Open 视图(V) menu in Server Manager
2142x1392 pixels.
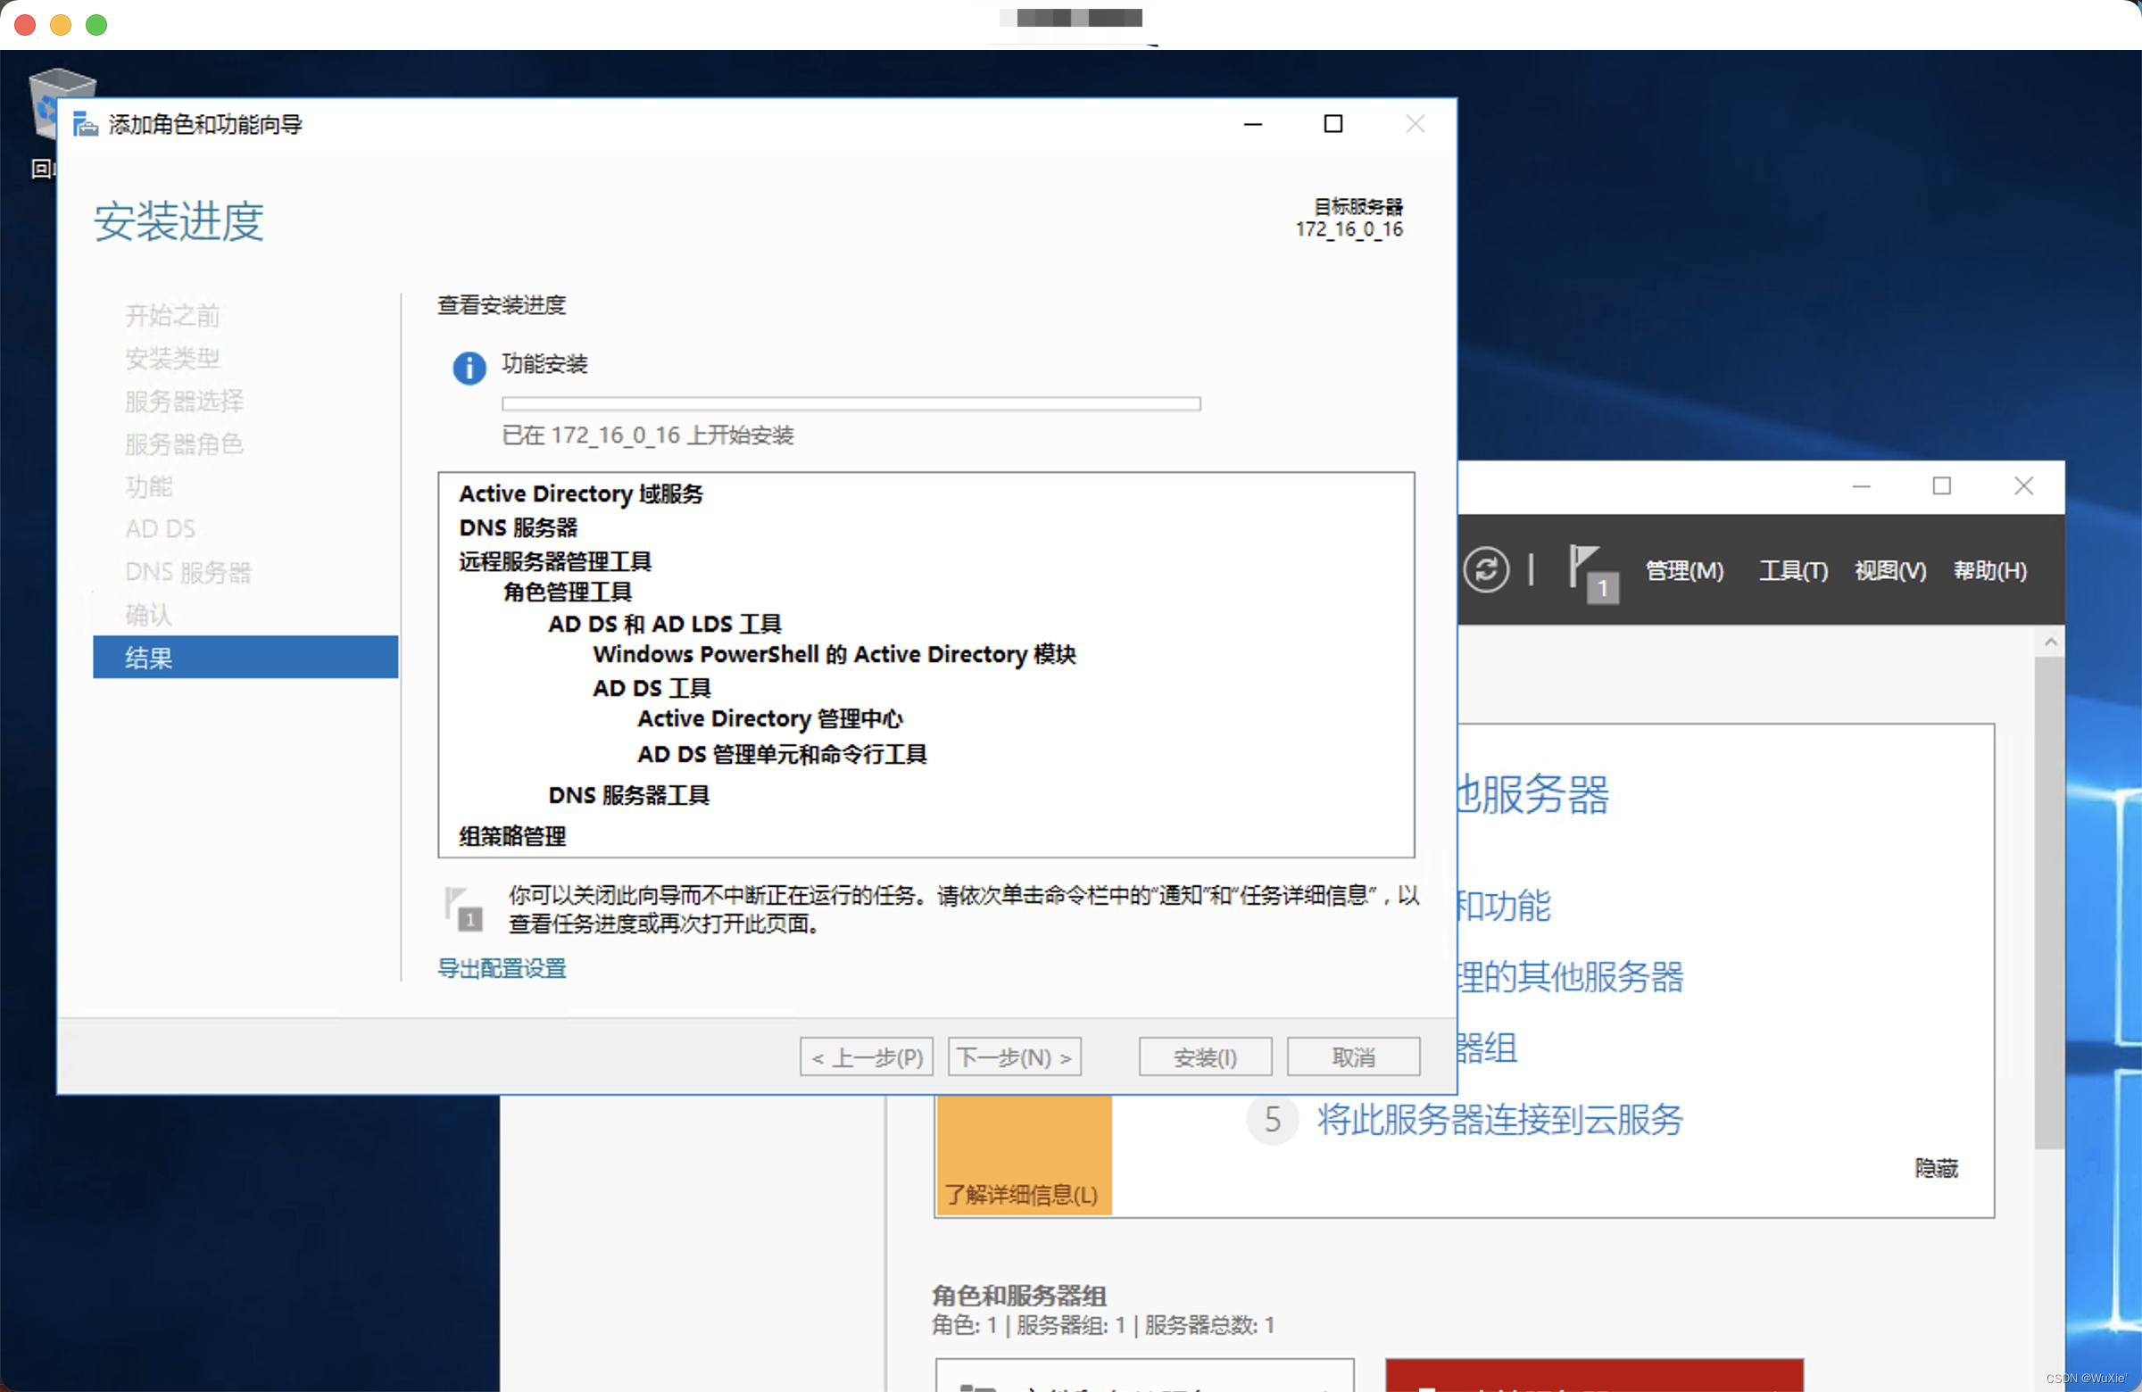coord(1890,570)
